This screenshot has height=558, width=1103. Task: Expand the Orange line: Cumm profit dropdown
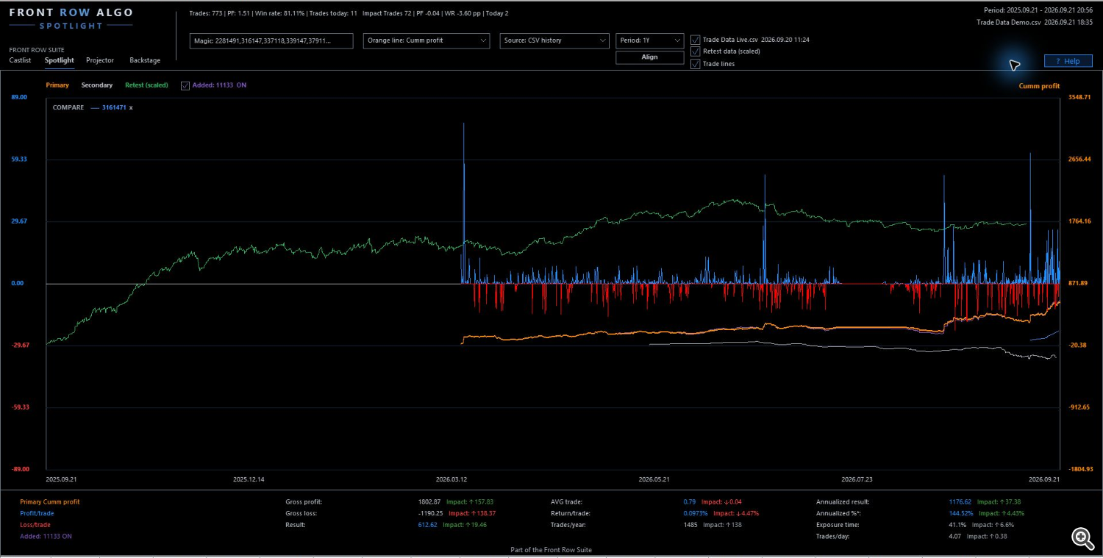[x=426, y=40]
